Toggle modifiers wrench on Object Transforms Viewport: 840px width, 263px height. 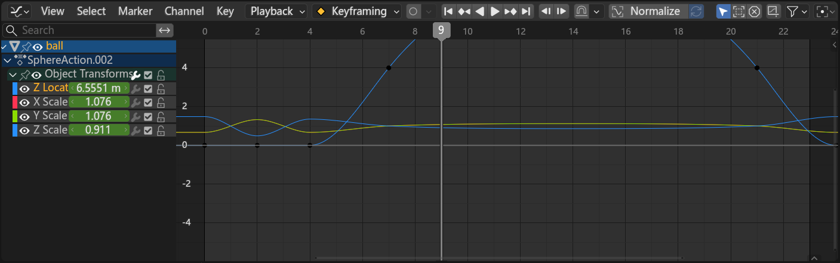(x=136, y=75)
